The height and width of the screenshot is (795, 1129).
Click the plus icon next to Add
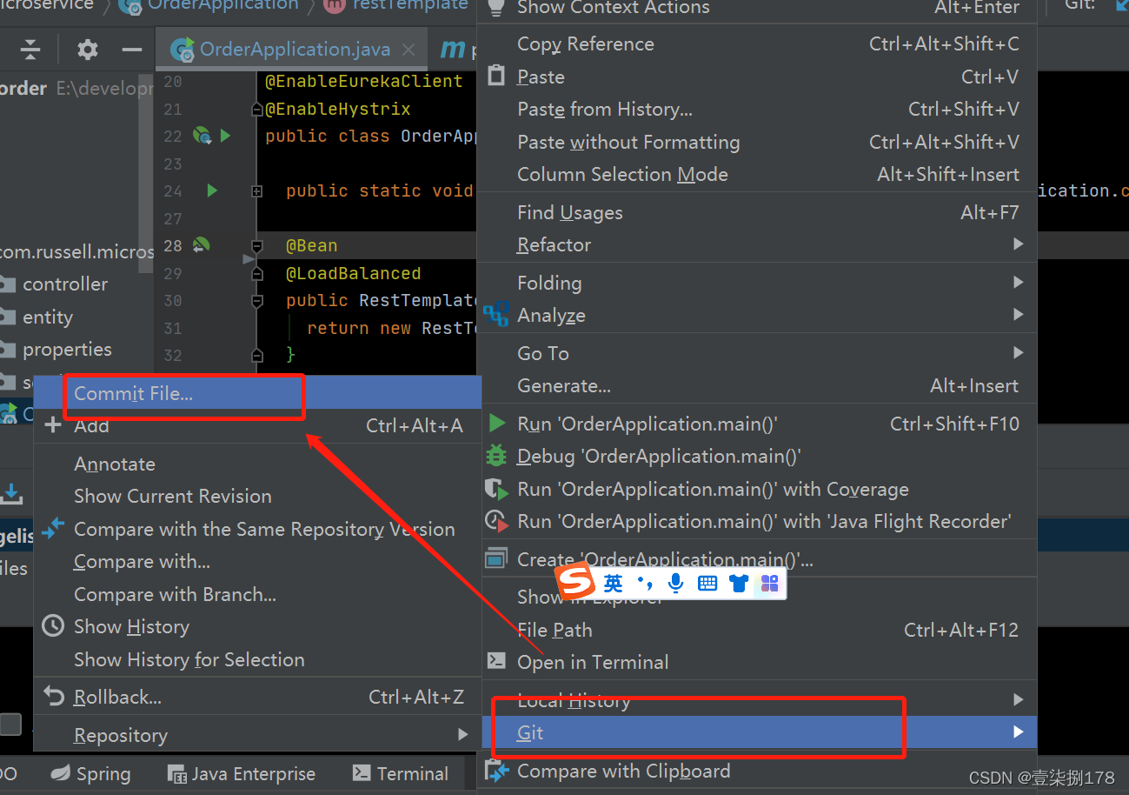53,425
